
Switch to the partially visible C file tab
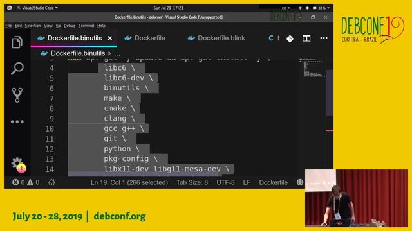274,38
